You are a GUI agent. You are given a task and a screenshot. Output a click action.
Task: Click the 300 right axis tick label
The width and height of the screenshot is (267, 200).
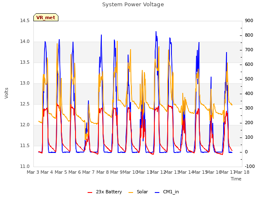pyautogui.click(x=249, y=108)
